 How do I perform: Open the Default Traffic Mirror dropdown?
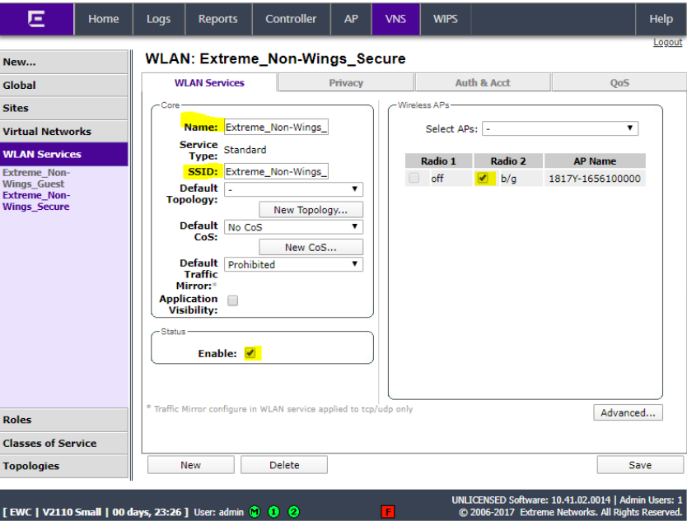pyautogui.click(x=293, y=264)
